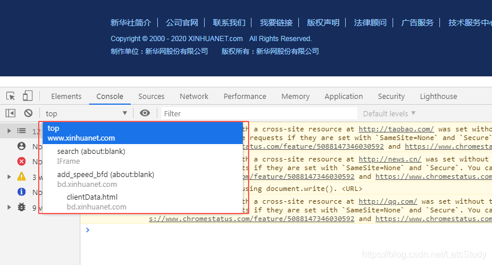Open the 我要链接 footer link
This screenshot has width=492, height=265.
(276, 23)
